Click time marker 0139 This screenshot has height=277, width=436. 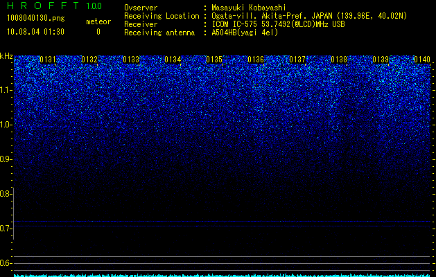[x=381, y=60]
